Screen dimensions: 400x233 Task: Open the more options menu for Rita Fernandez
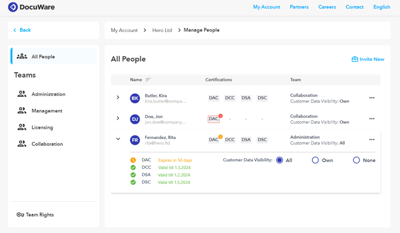tap(371, 140)
